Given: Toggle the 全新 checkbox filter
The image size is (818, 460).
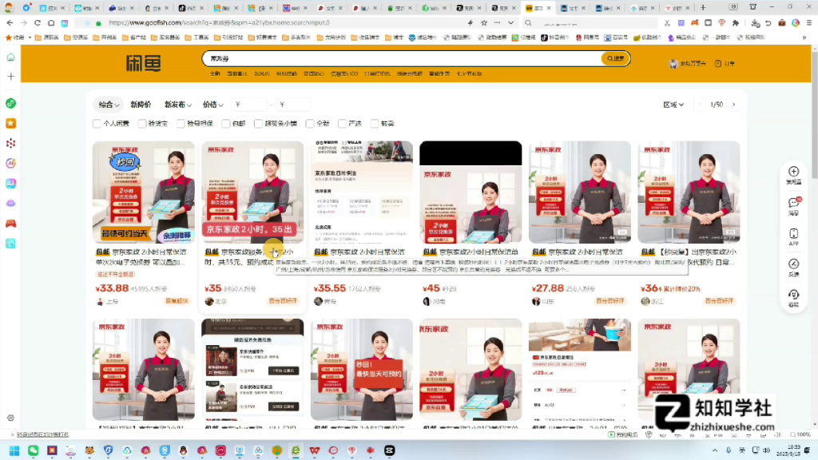Looking at the screenshot, I should (311, 124).
